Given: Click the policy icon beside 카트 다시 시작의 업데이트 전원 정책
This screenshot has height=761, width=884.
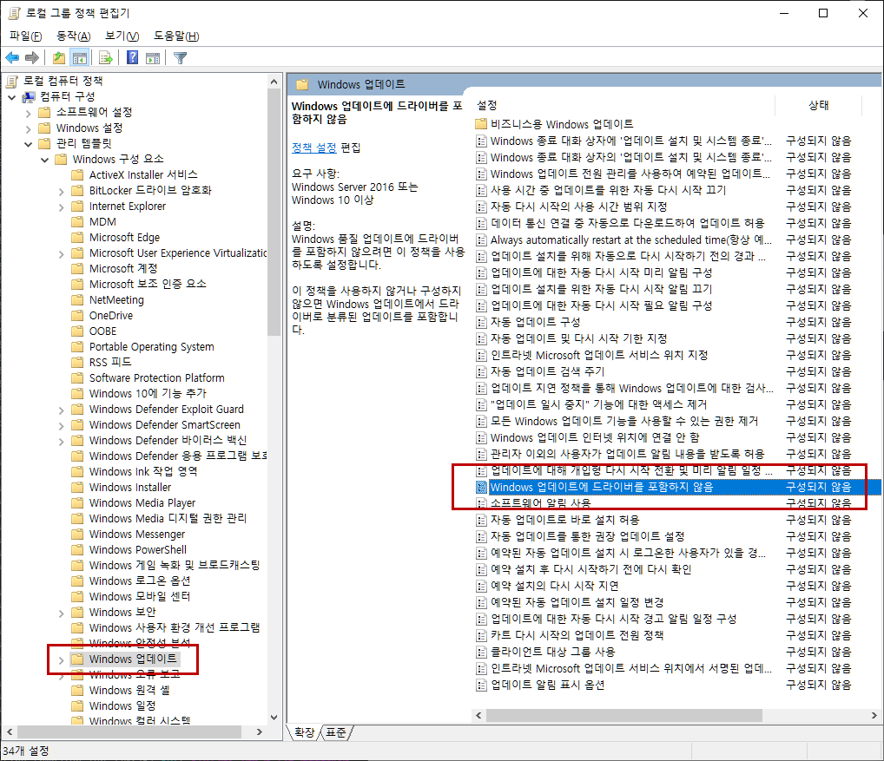Looking at the screenshot, I should (481, 635).
